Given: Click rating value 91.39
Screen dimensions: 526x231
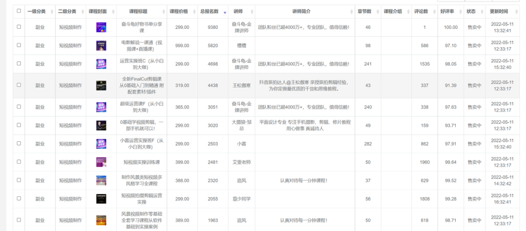Looking at the screenshot, I should 451,86.
